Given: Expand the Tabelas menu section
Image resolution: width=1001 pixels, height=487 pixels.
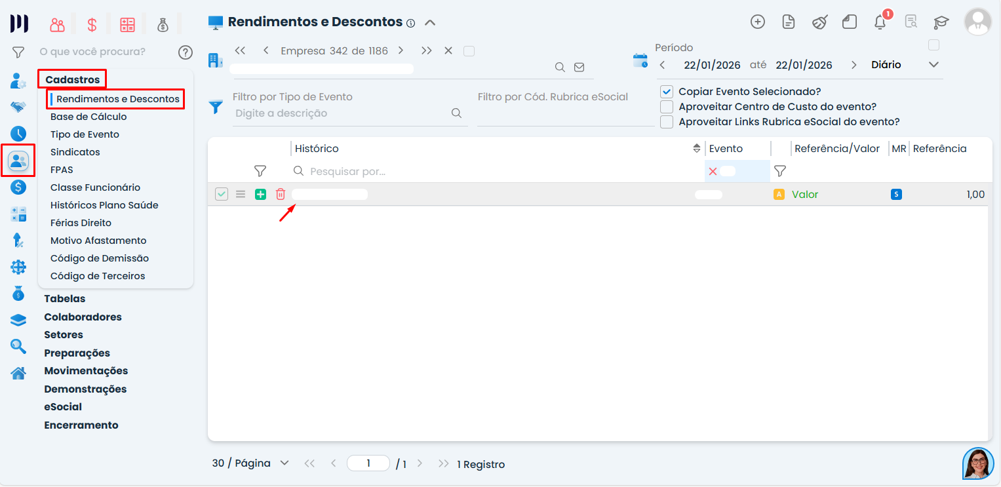Looking at the screenshot, I should tap(65, 299).
